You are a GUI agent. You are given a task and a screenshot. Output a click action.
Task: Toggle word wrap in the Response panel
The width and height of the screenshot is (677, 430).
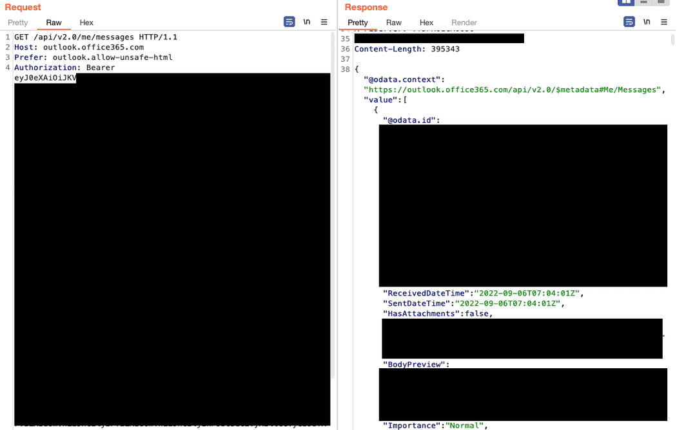pyautogui.click(x=629, y=21)
